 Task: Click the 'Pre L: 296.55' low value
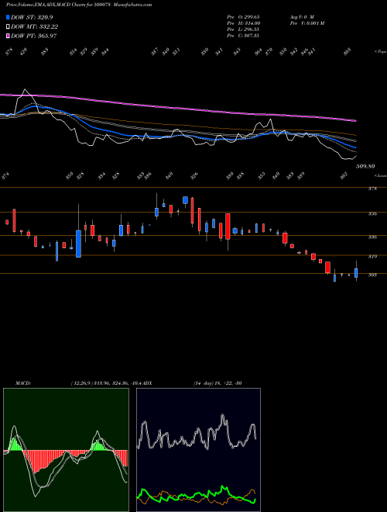point(243,29)
